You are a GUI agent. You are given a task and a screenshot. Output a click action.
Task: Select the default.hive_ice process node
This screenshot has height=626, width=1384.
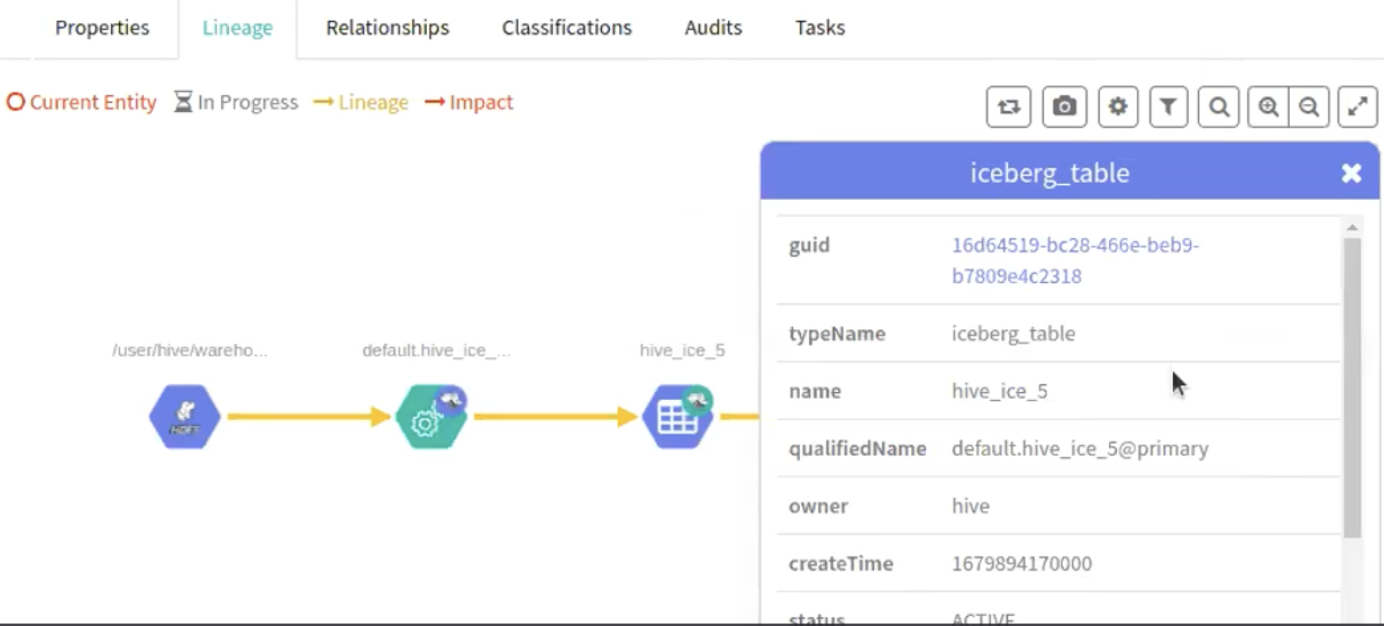point(430,417)
